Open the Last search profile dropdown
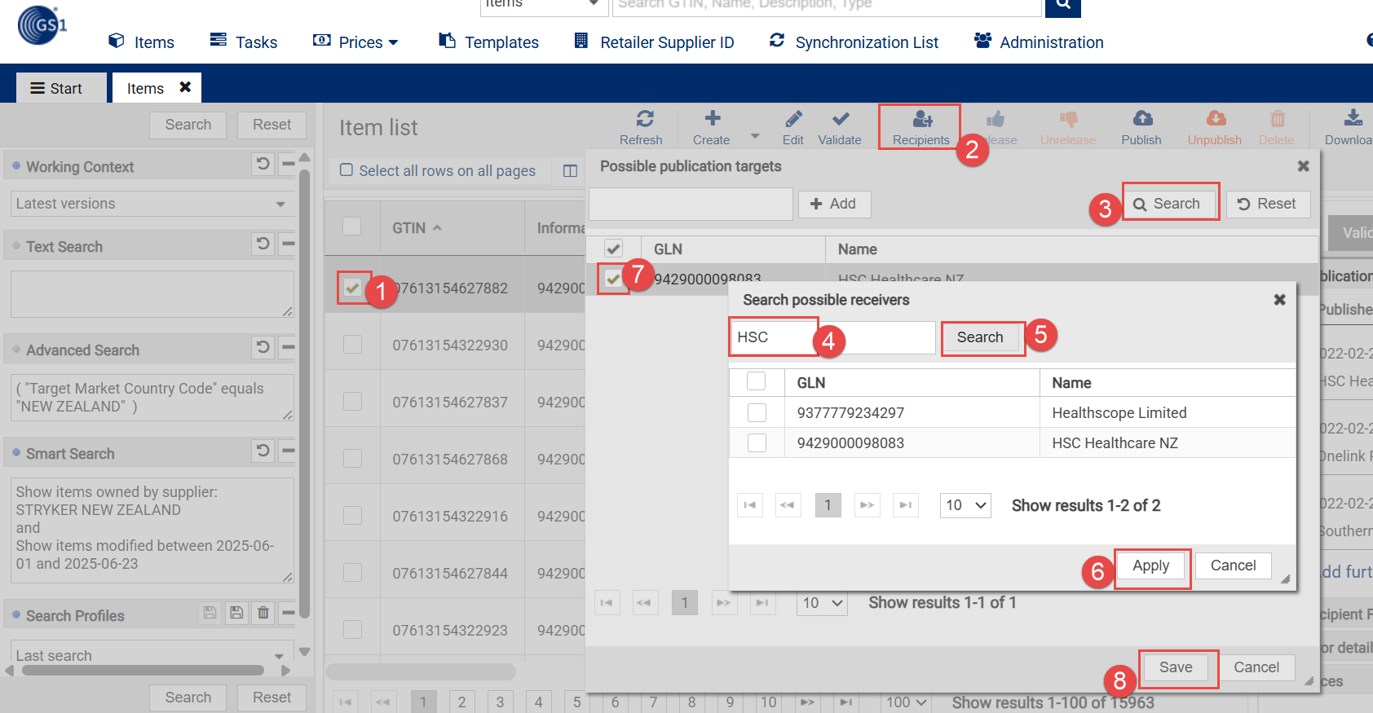 (151, 654)
